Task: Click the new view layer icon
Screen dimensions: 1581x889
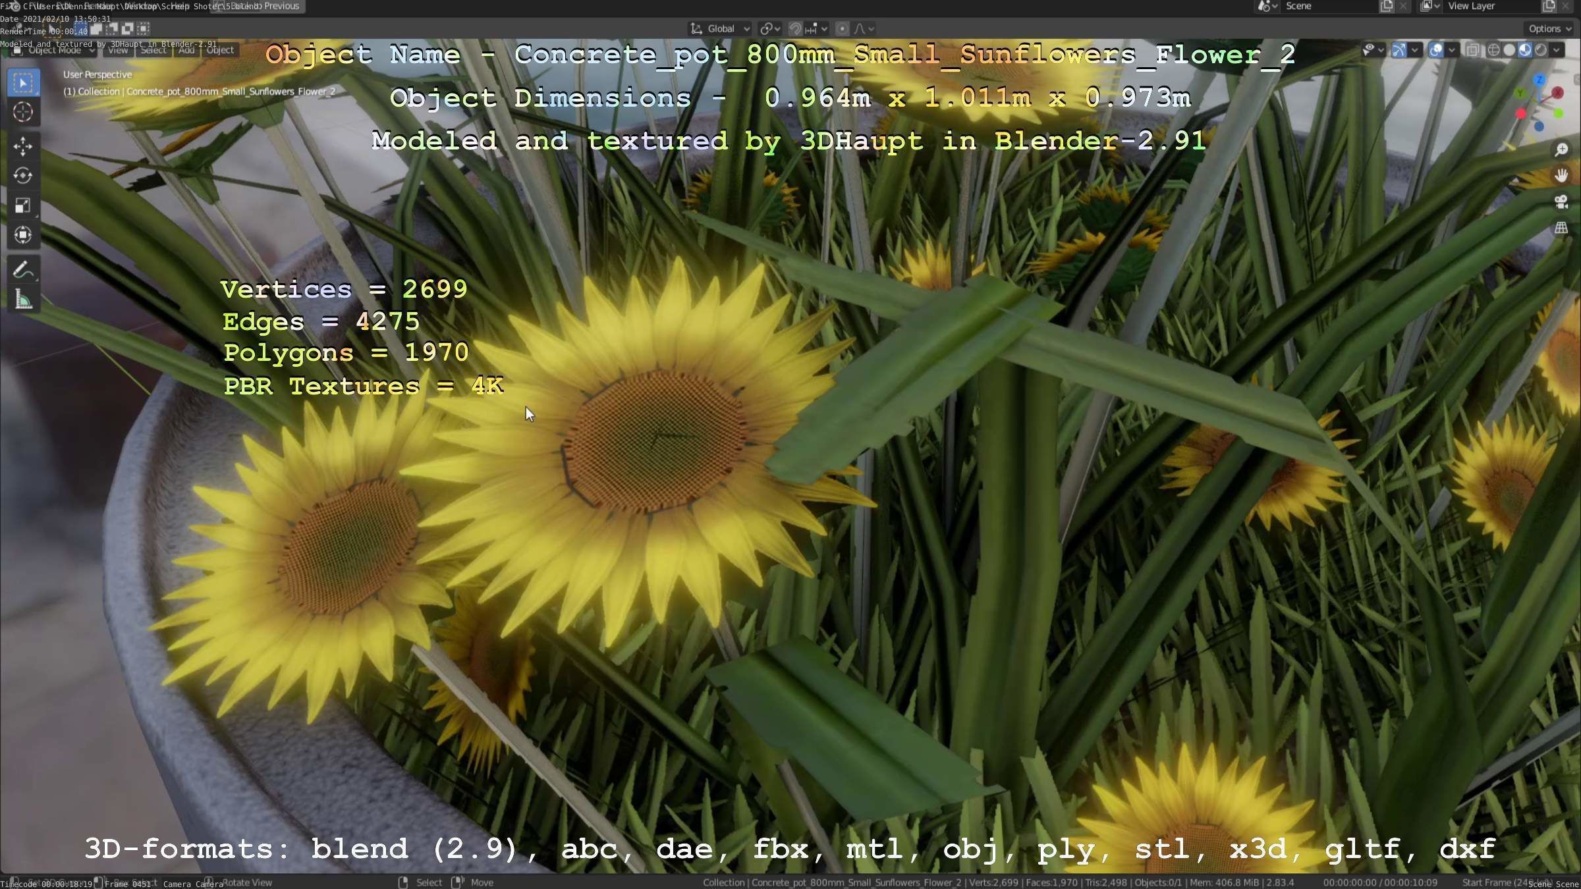Action: [1549, 7]
